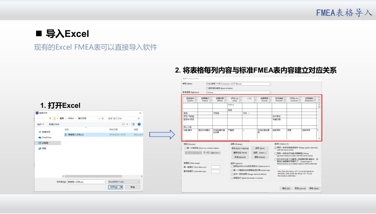The image size is (376, 214).
Task: Toggle Merge system elements with same name
Action: coord(275,148)
